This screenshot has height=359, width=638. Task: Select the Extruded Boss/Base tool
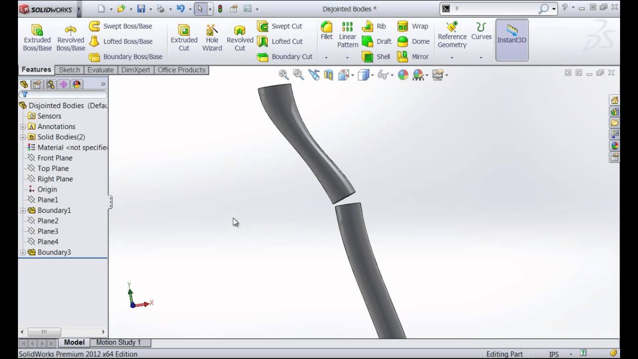point(37,37)
